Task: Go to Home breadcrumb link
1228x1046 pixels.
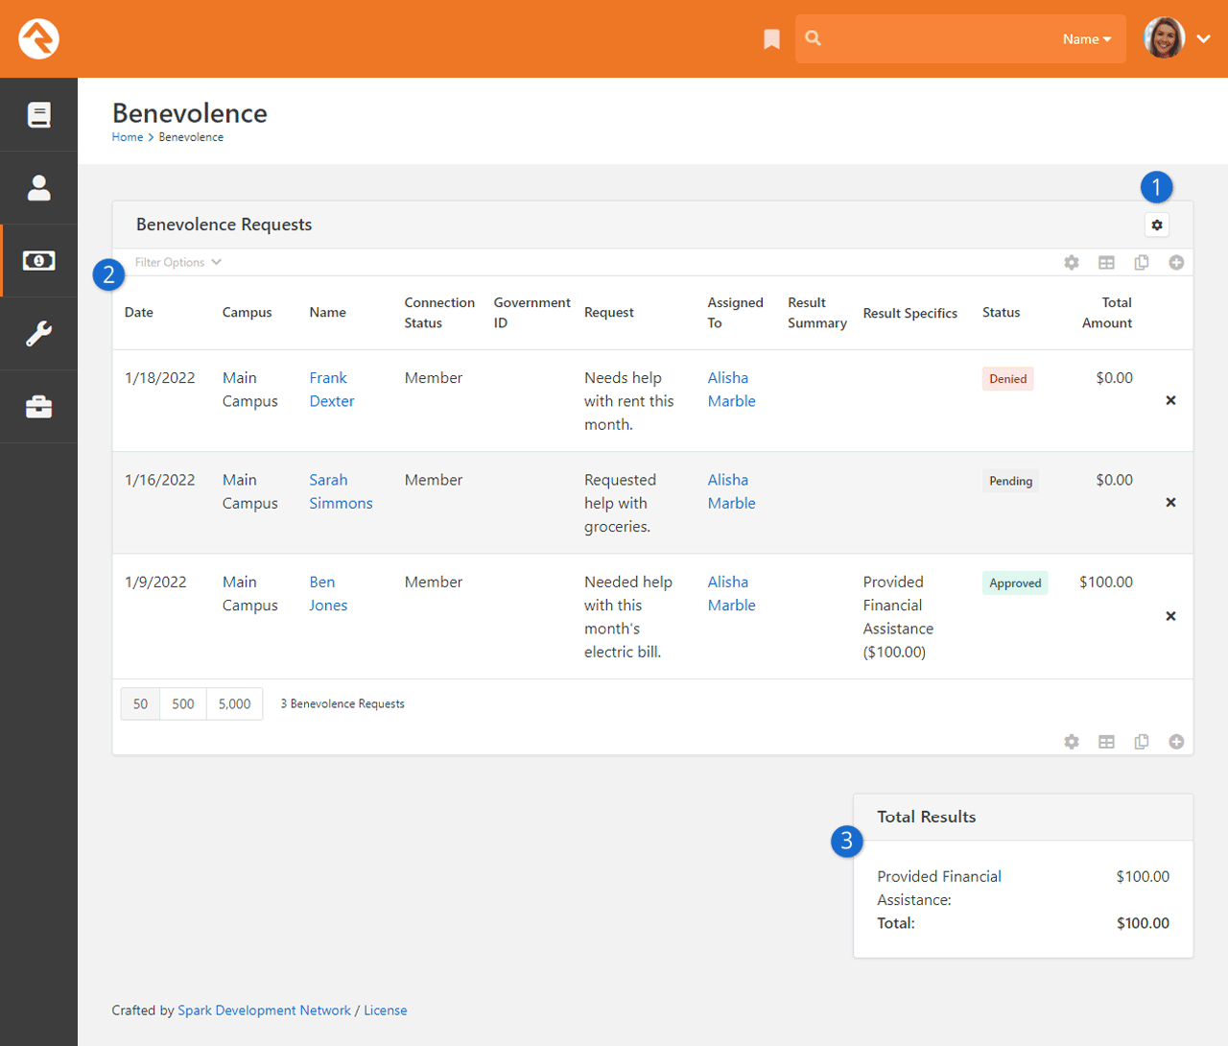Action: (x=127, y=137)
